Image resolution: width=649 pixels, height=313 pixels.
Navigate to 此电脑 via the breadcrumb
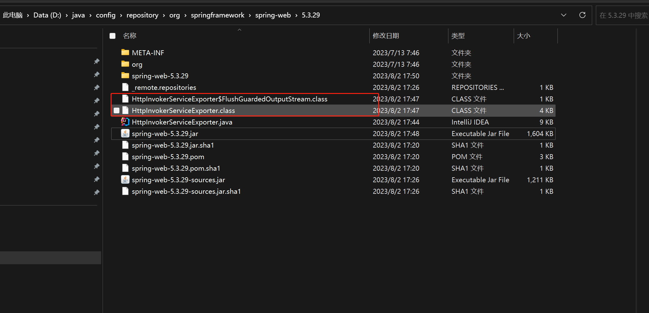pos(12,15)
